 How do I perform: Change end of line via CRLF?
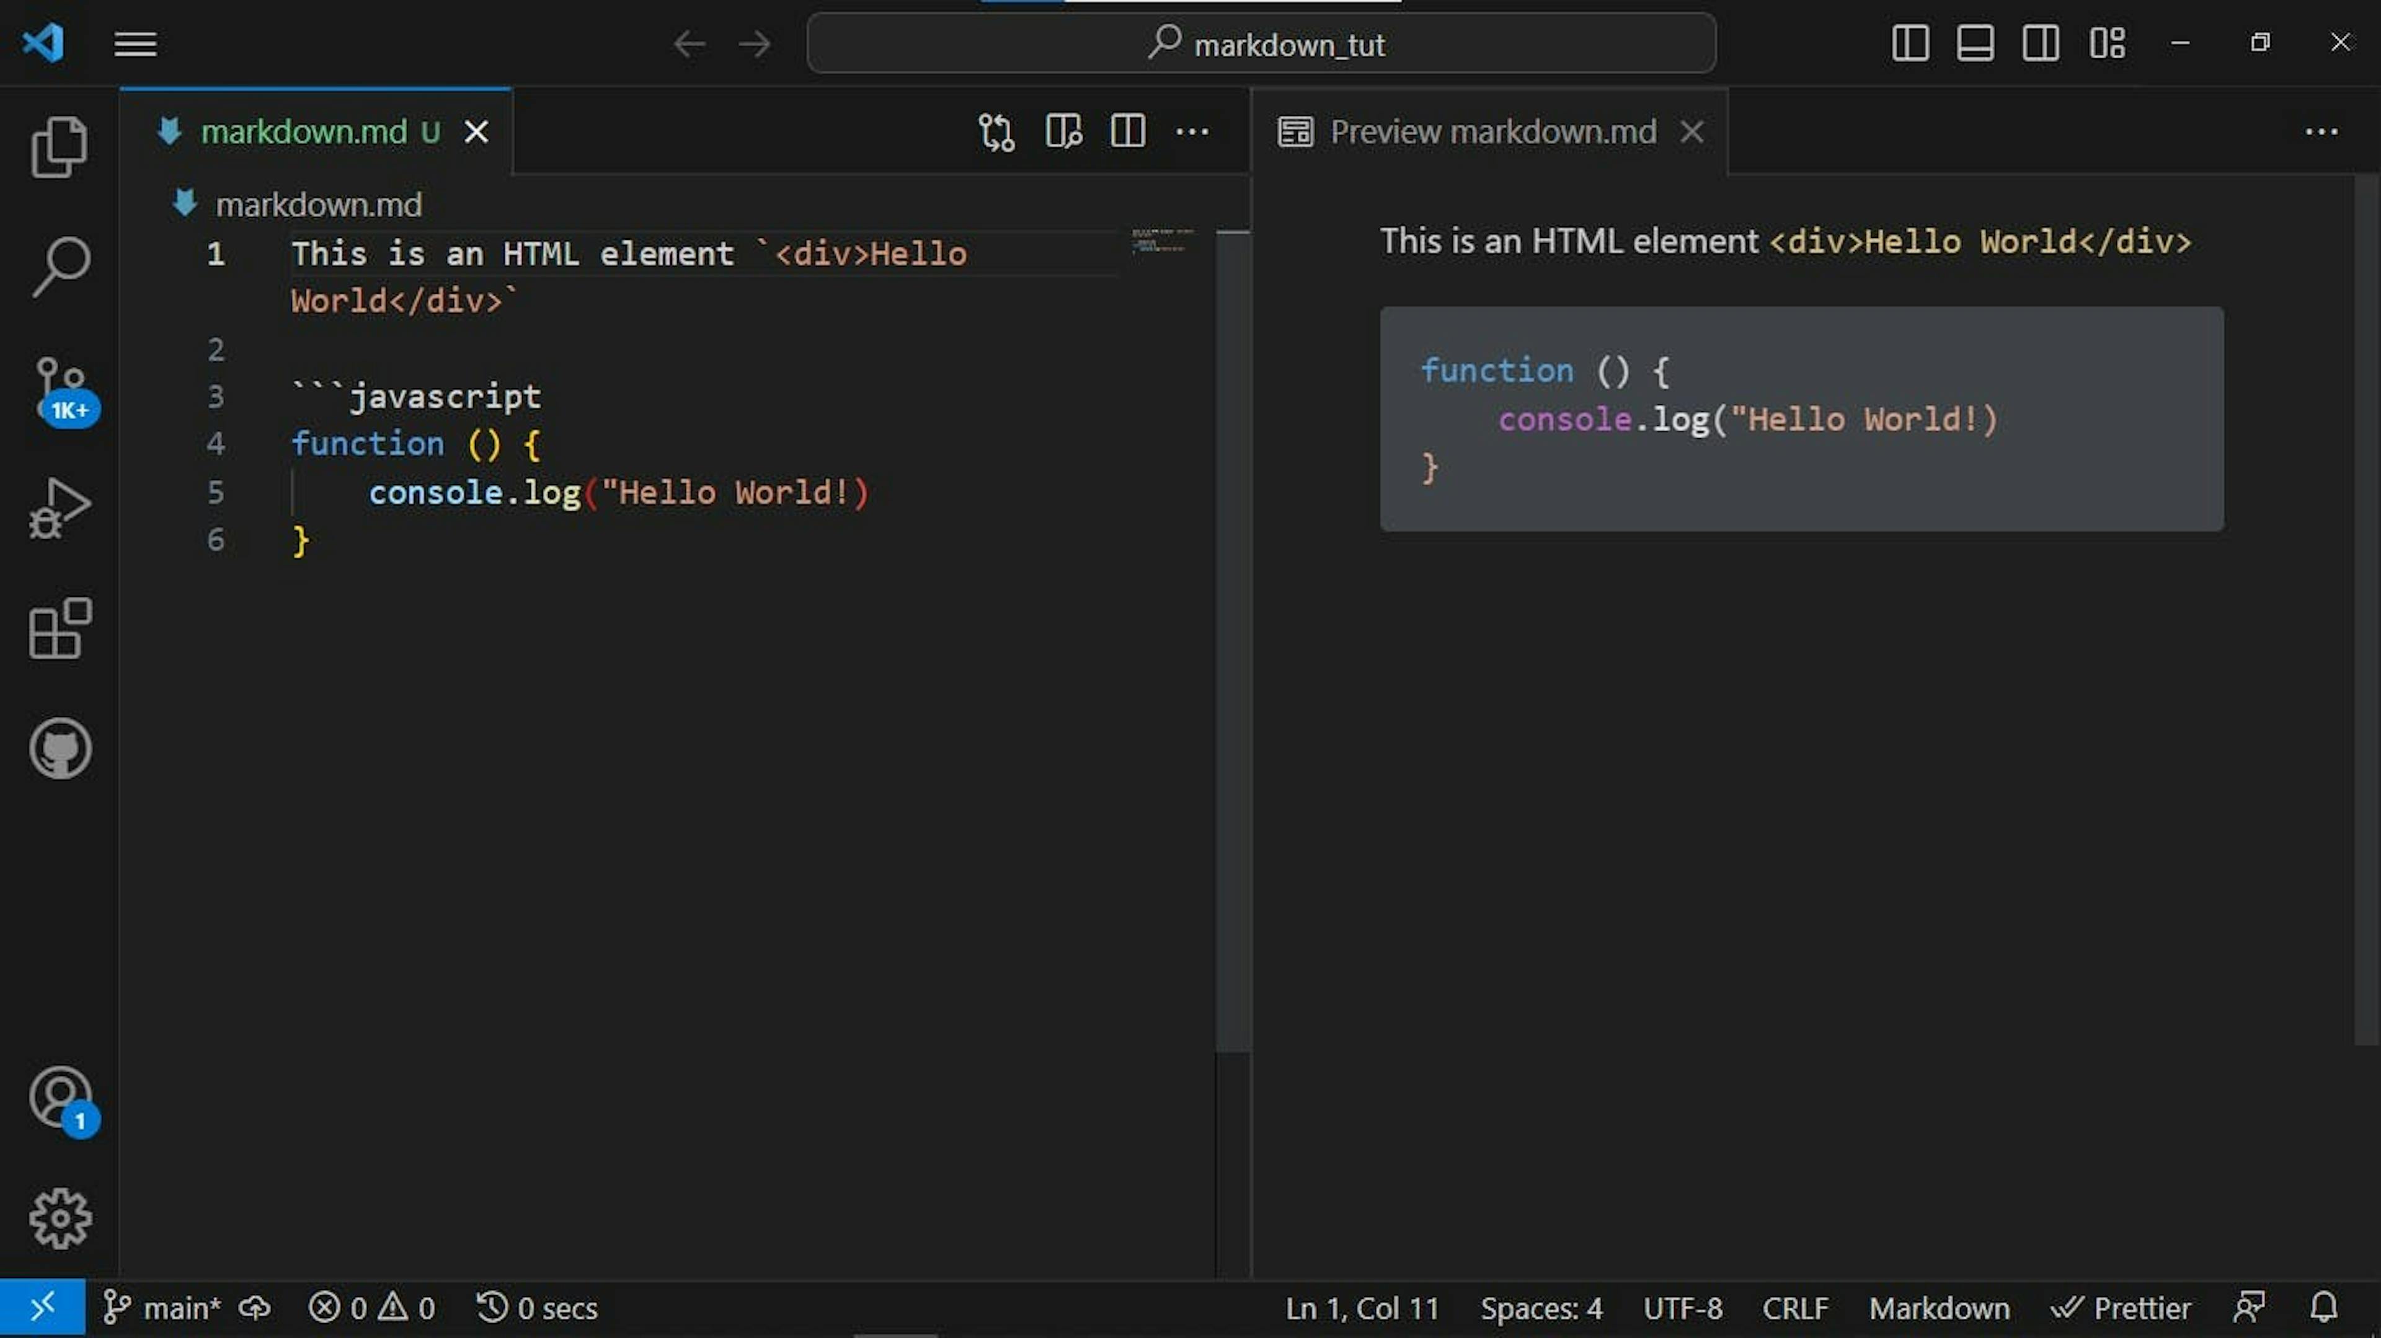coord(1795,1308)
